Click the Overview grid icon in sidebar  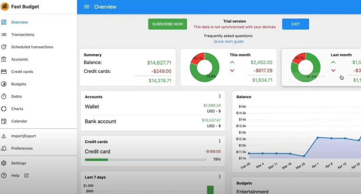[4, 22]
